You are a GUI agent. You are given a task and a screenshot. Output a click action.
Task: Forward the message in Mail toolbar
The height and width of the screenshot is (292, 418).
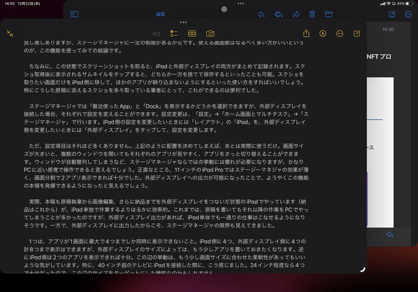(x=296, y=14)
